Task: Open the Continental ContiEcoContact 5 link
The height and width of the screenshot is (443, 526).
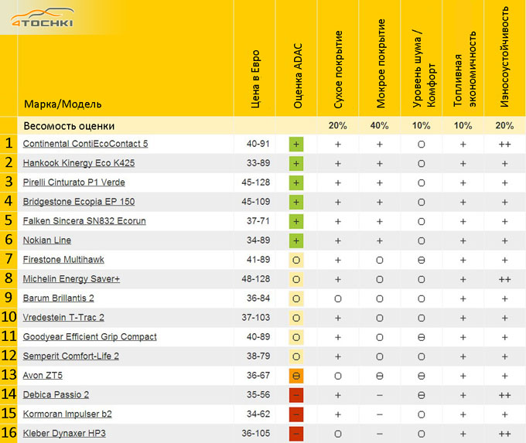Action: [85, 144]
